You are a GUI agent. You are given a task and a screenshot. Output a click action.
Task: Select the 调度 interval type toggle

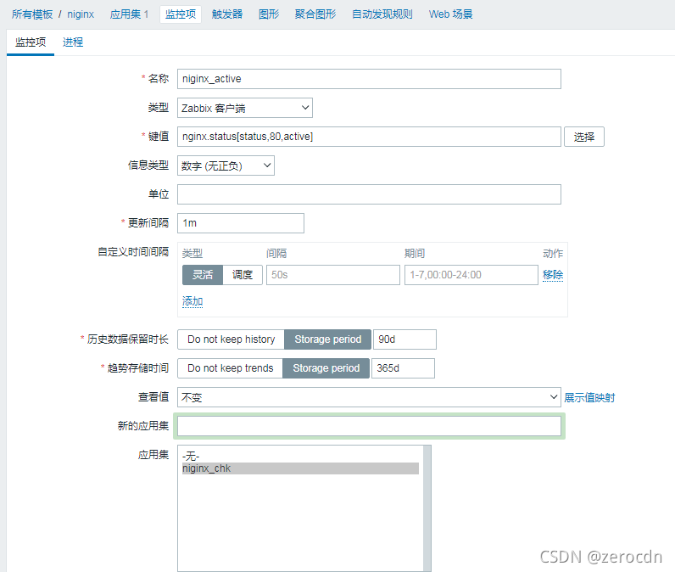(243, 275)
